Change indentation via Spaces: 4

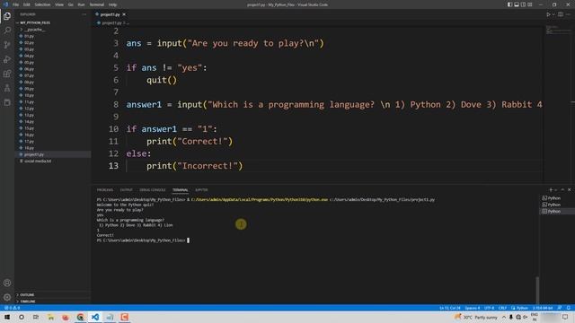473,308
